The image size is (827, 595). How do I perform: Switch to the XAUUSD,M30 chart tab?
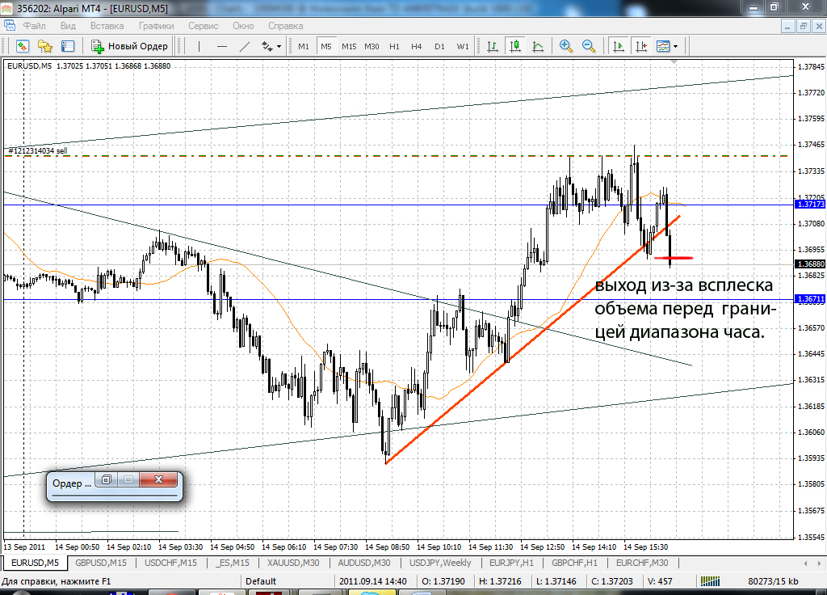(293, 563)
